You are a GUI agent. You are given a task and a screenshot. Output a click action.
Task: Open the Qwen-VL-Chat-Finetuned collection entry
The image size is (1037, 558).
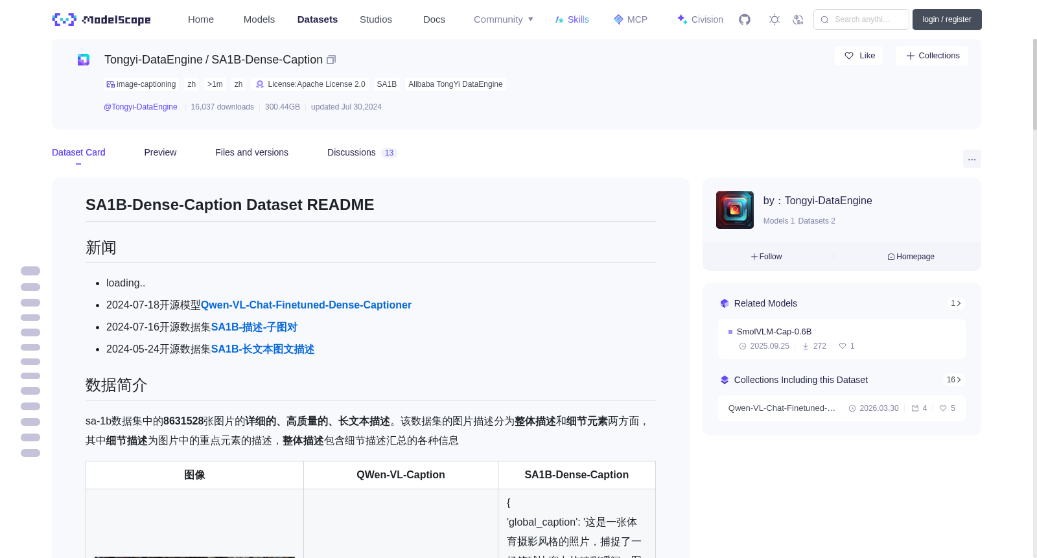pyautogui.click(x=841, y=408)
